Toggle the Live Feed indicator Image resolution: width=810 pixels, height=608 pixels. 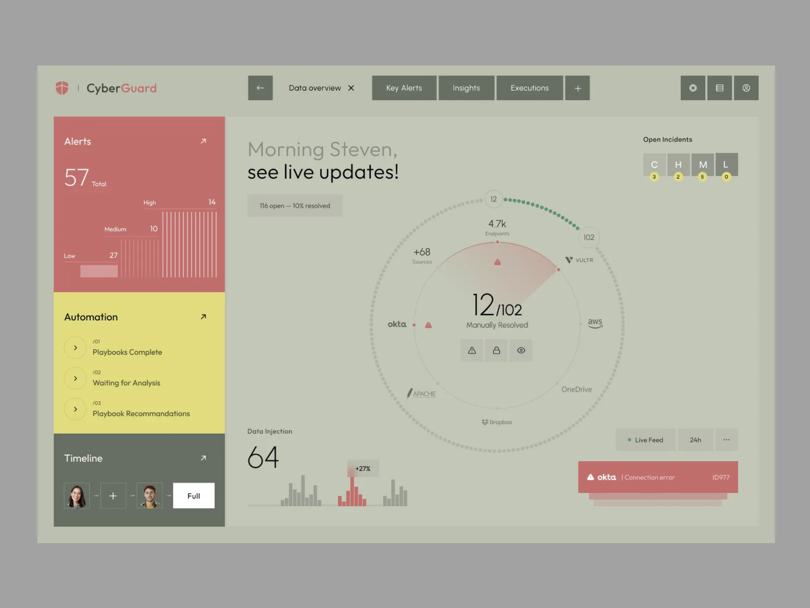click(645, 440)
